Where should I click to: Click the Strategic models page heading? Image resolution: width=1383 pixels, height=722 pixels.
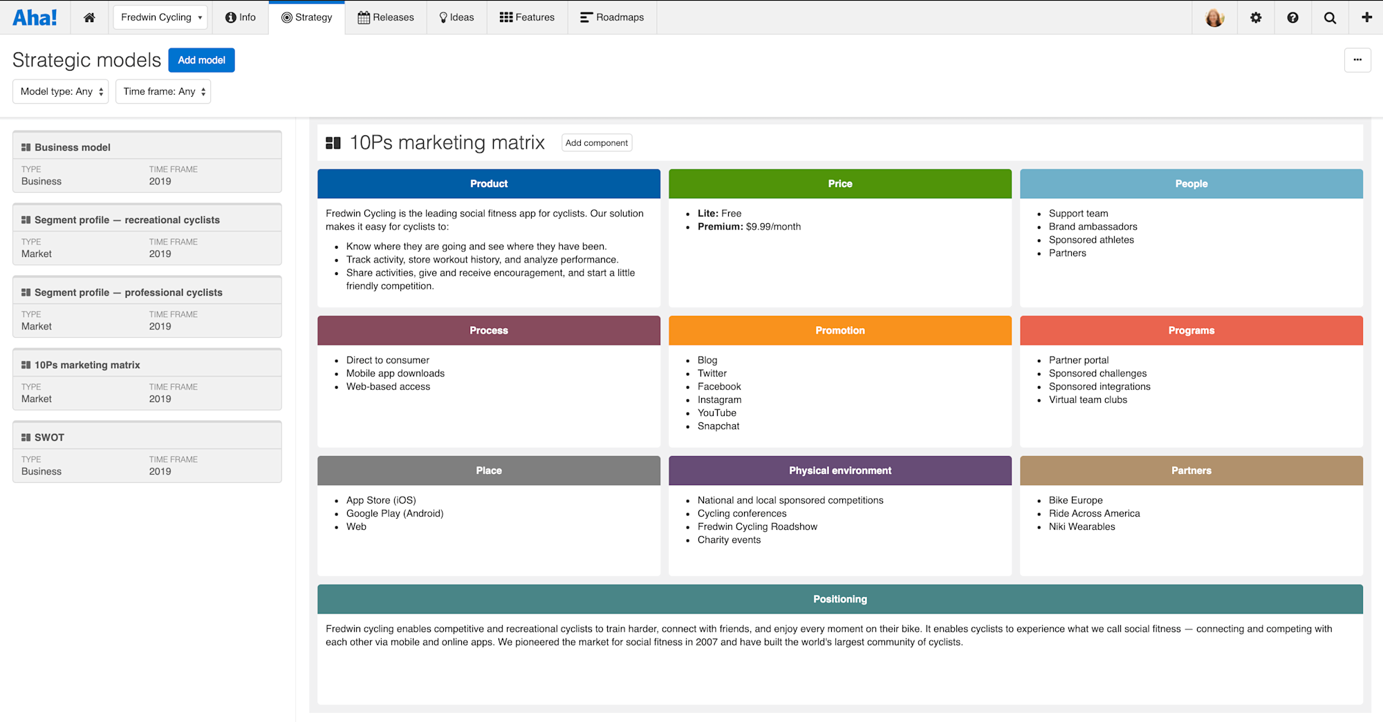[86, 60]
